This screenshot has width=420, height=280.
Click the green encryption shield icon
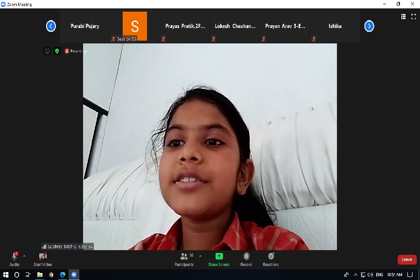[x=57, y=51]
